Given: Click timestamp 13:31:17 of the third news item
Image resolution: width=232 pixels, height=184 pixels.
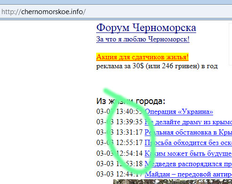Looking at the screenshot, I should [x=129, y=132].
